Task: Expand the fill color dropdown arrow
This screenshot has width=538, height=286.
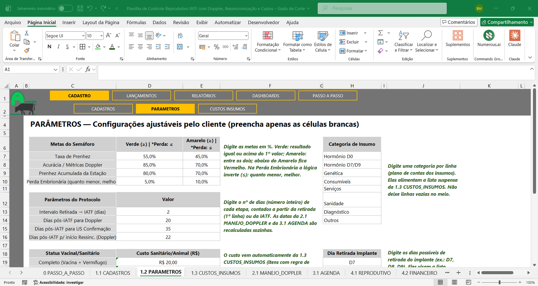Action: click(x=104, y=47)
